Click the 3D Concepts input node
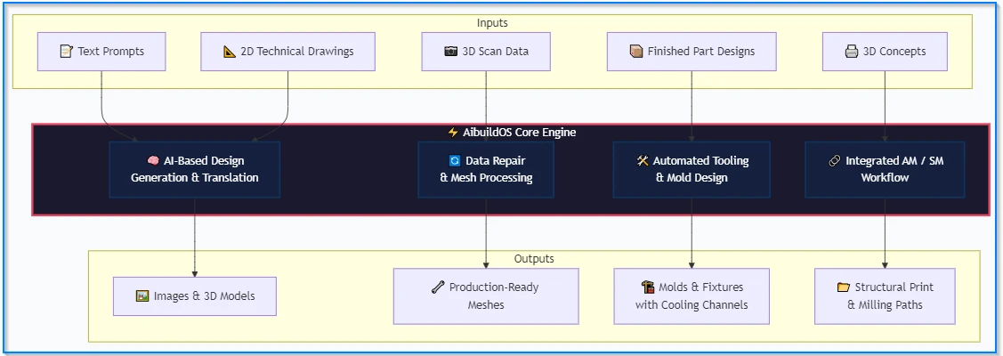 point(885,51)
